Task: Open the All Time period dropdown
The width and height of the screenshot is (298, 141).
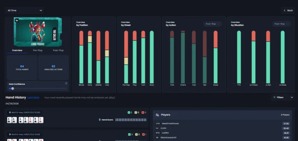Action: point(24,10)
